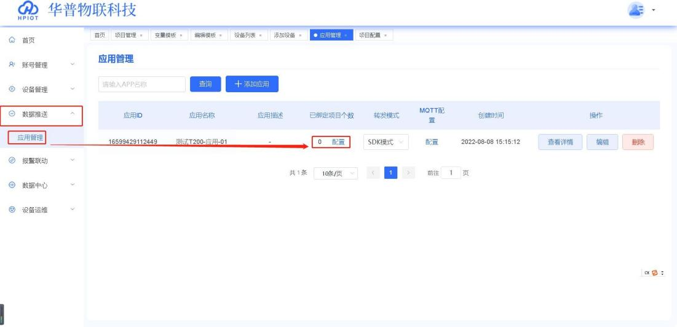The height and width of the screenshot is (327, 677).
Task: Click the 已绑定项目个数 column header
Action: tap(331, 115)
